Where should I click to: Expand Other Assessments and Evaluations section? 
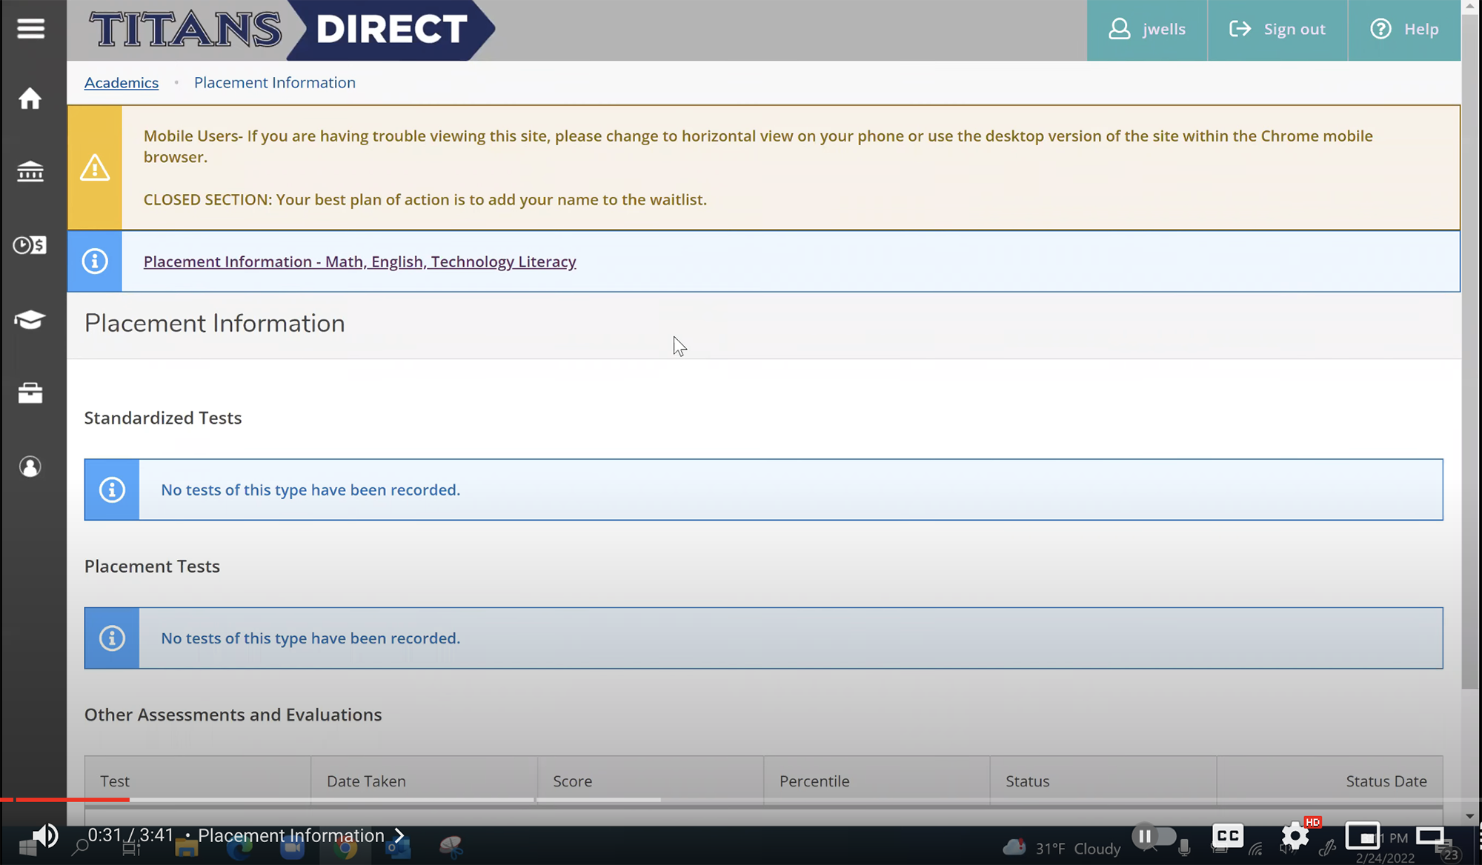(232, 714)
